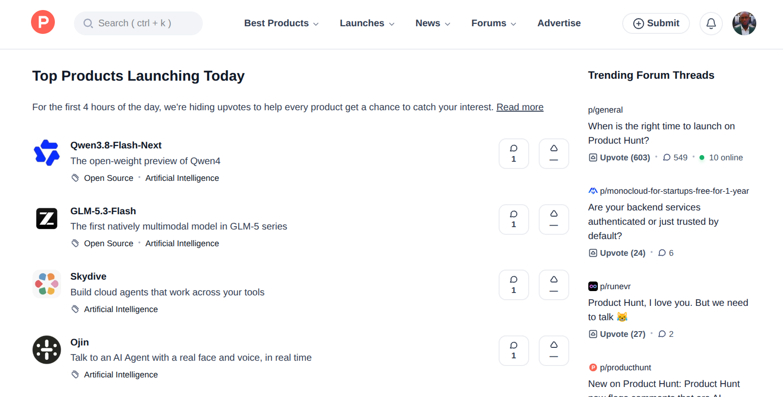Upvote the monocloud thread (24)
Viewport: 783px width, 397px height.
617,253
